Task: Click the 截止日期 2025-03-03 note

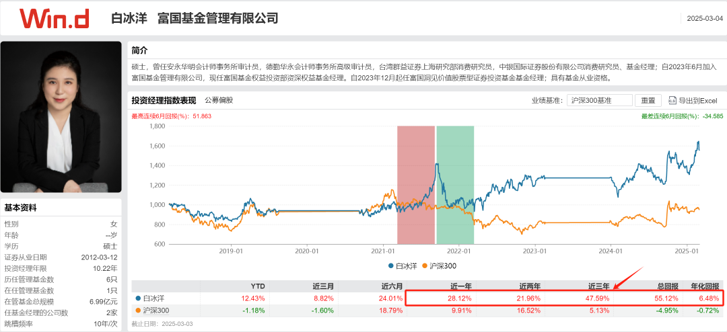Action: 162,324
